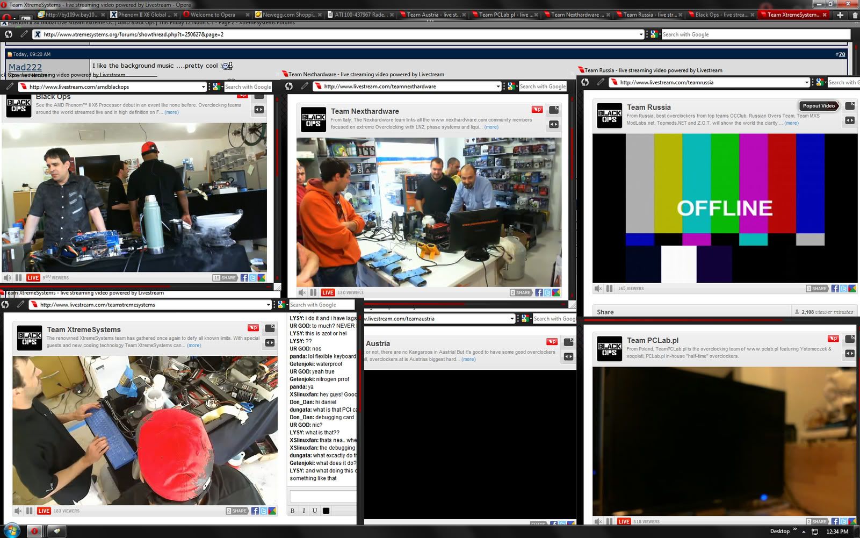860x538 pixels.
Task: Click into XtremeSystems chat message input box
Action: pos(323,496)
